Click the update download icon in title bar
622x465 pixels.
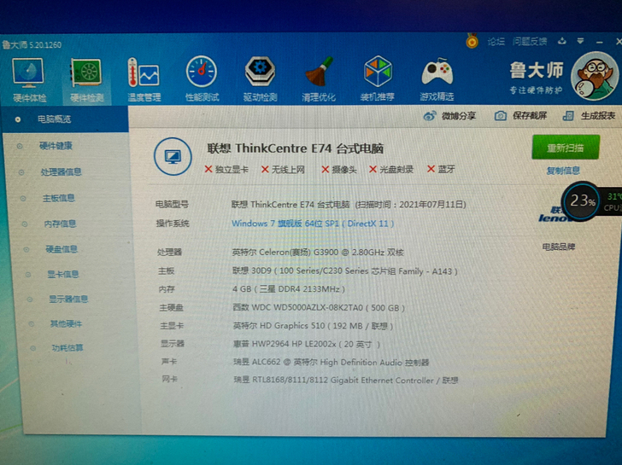561,41
